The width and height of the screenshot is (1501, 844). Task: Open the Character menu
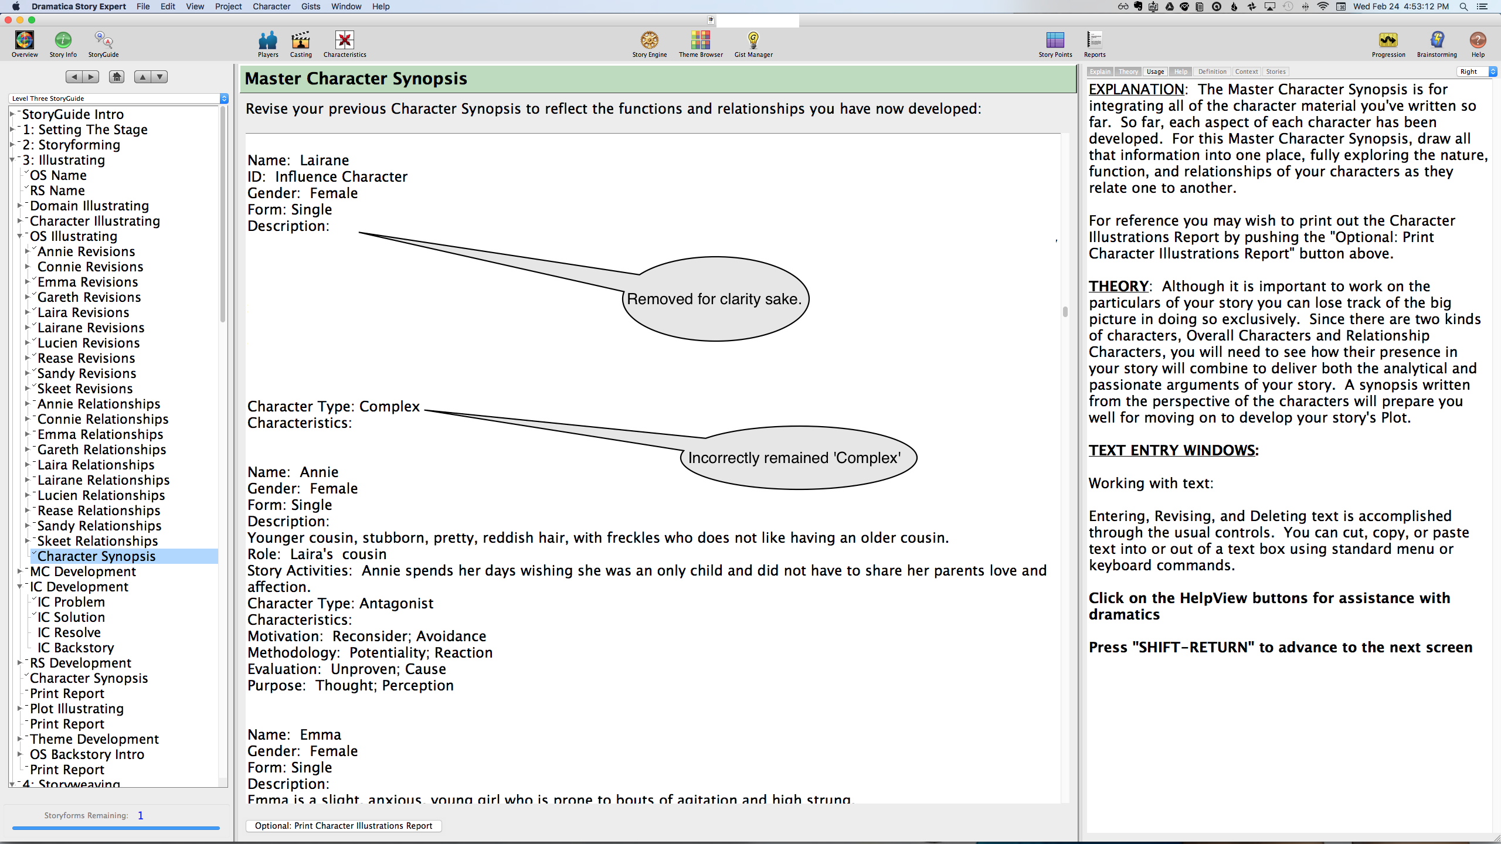(x=271, y=6)
